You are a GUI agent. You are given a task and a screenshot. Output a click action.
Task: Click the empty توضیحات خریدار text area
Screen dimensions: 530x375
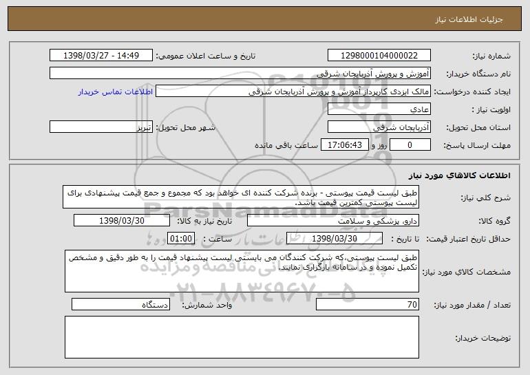pyautogui.click(x=242, y=337)
